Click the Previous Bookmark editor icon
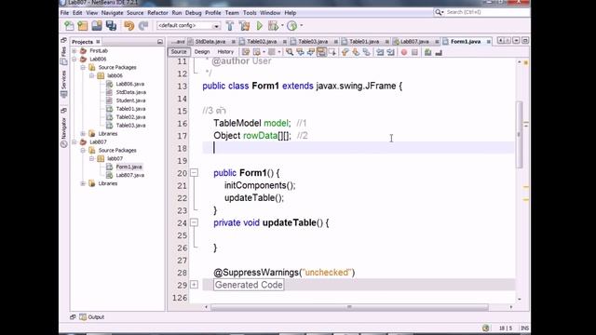Viewport: 596px width, 335px height. point(345,52)
